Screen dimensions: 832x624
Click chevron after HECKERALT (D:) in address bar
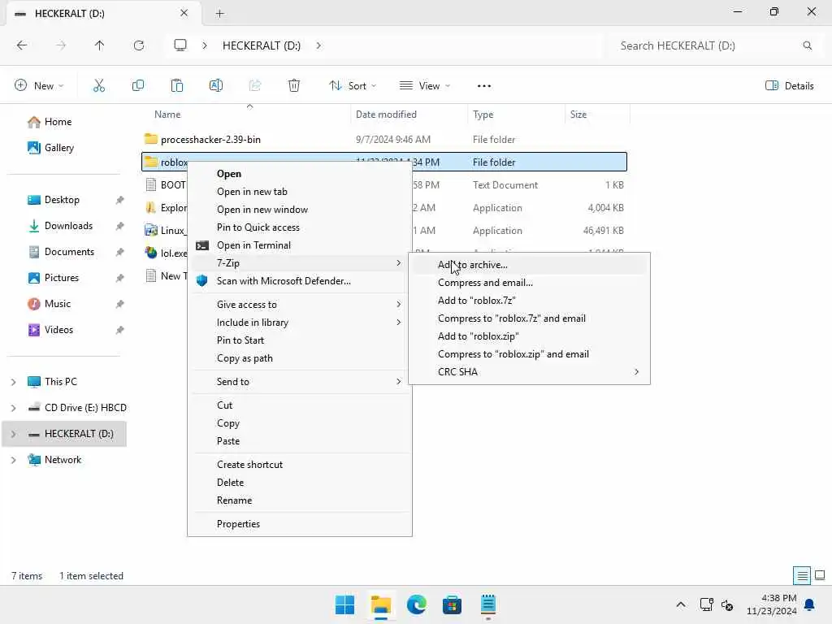[318, 45]
